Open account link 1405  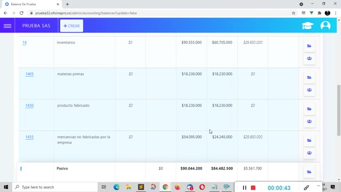30,74
